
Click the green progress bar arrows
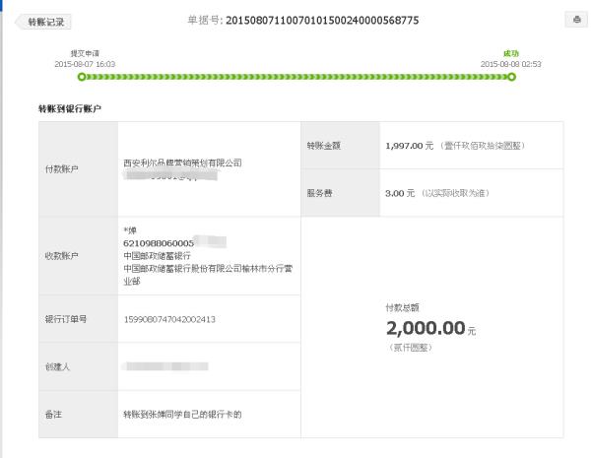(296, 77)
